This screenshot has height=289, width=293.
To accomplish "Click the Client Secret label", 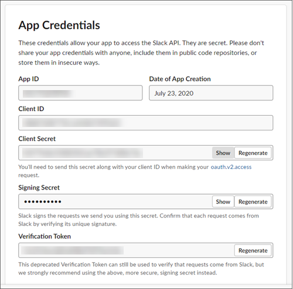I will [37, 139].
